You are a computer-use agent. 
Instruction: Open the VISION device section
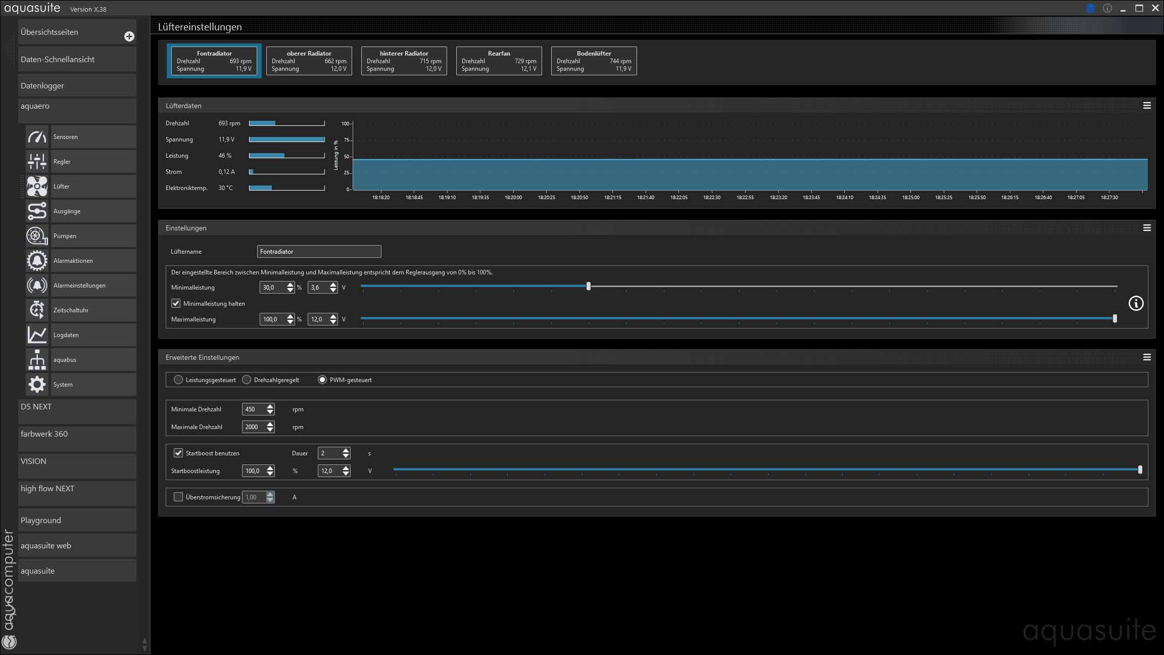coord(77,465)
